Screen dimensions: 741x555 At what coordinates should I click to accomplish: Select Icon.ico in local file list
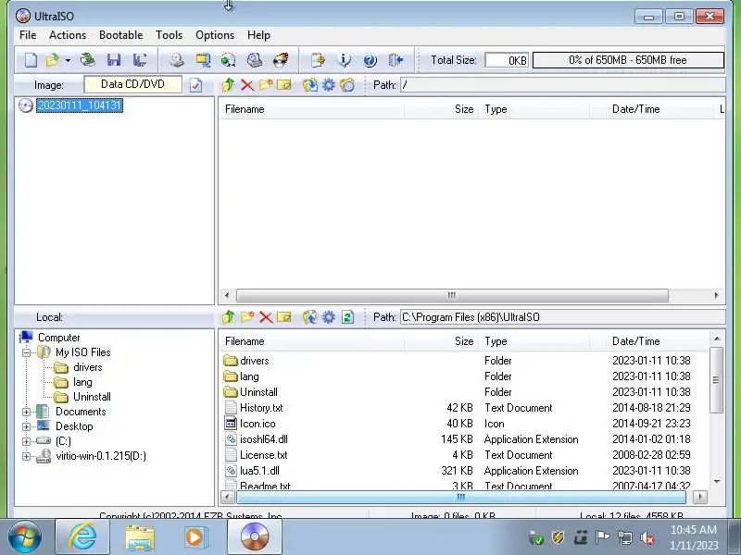257,424
